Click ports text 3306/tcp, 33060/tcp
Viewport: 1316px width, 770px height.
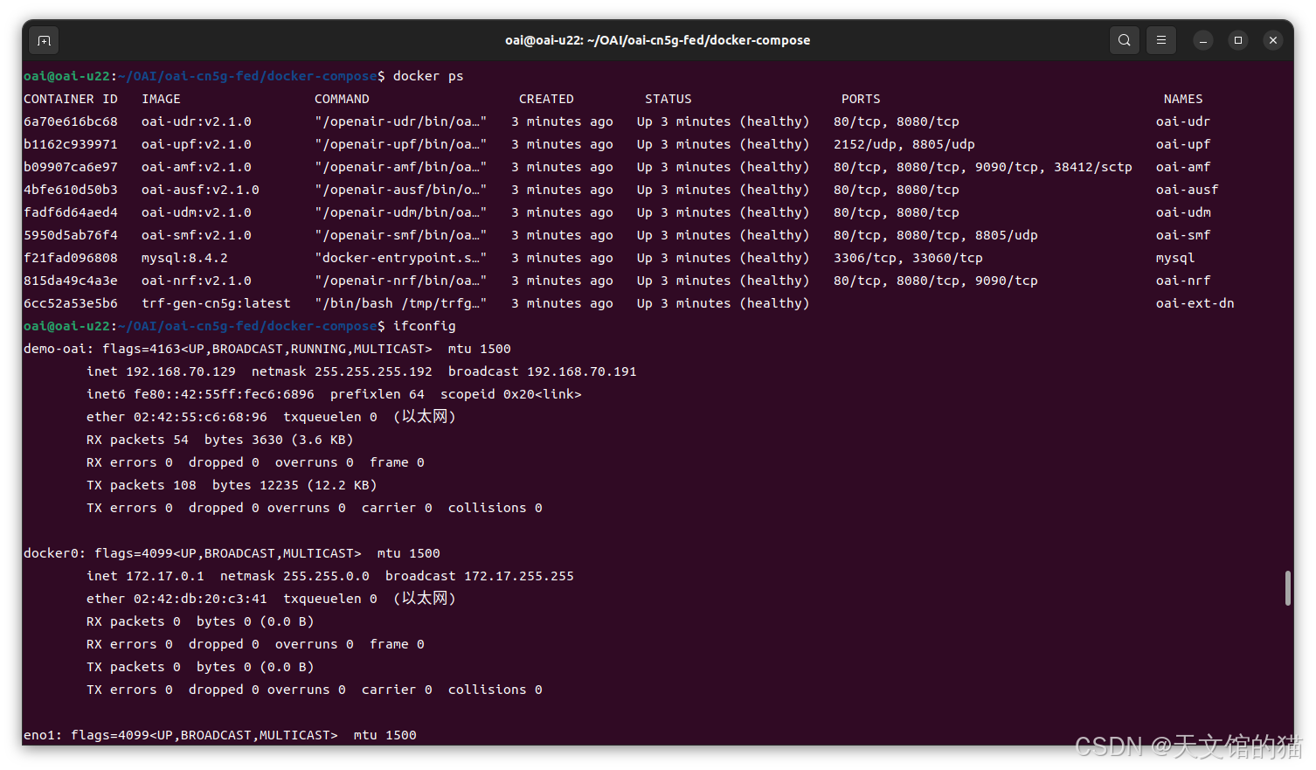click(x=908, y=258)
